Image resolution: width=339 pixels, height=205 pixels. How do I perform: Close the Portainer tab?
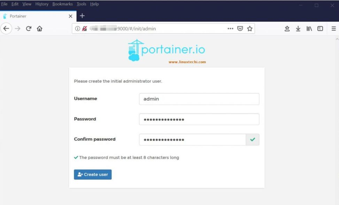70,16
